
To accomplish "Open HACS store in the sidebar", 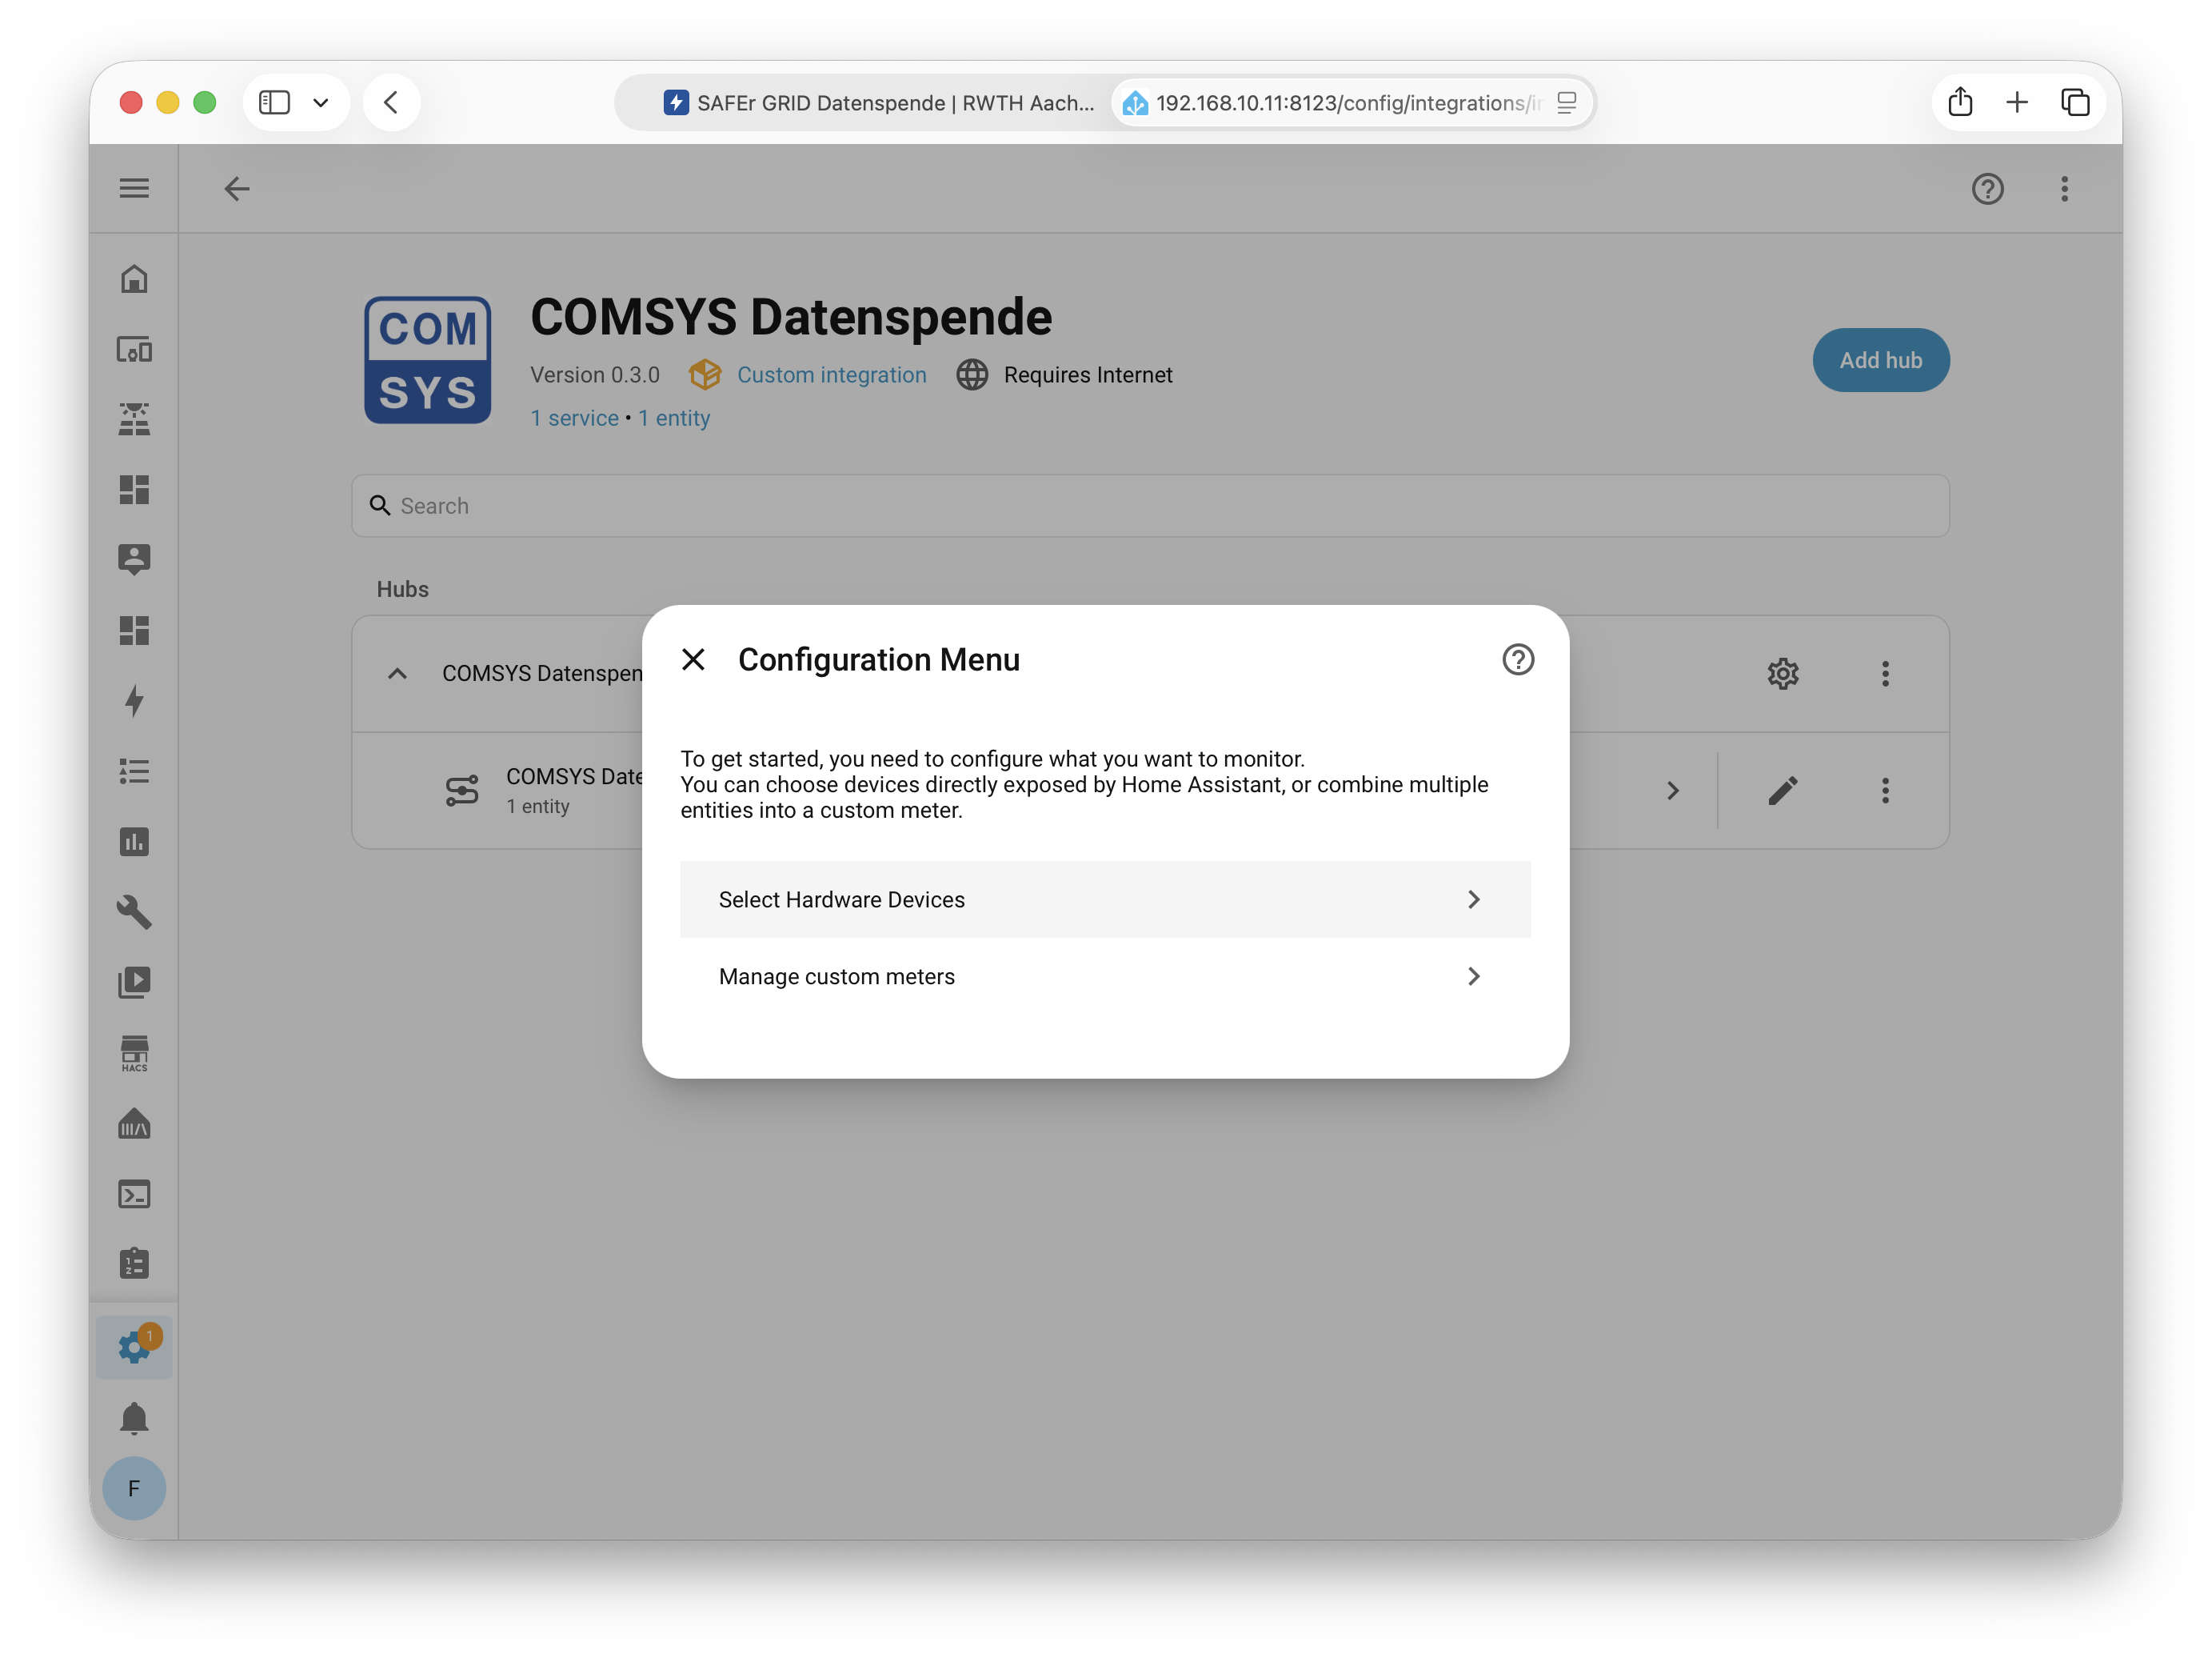I will tap(134, 1054).
